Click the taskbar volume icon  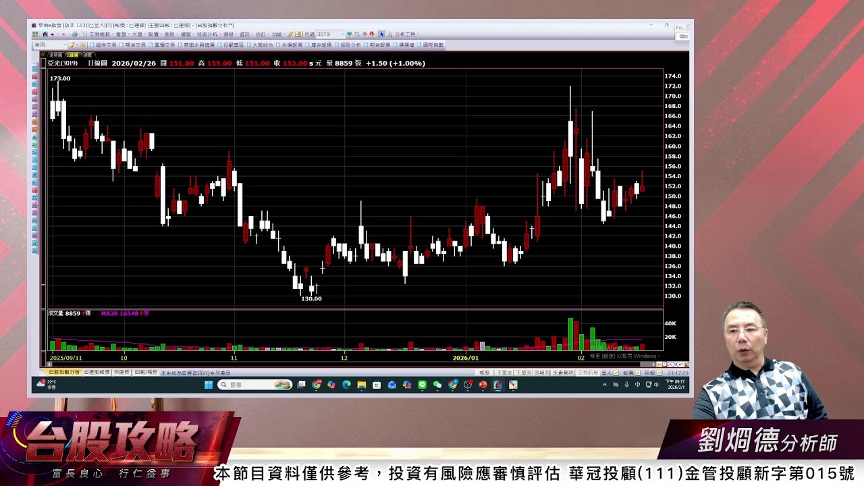click(656, 385)
